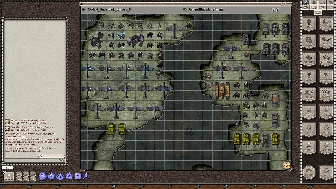Viewport: 336px width, 189px height.
Task: Open the PC character sheets panel
Action: coord(309,24)
